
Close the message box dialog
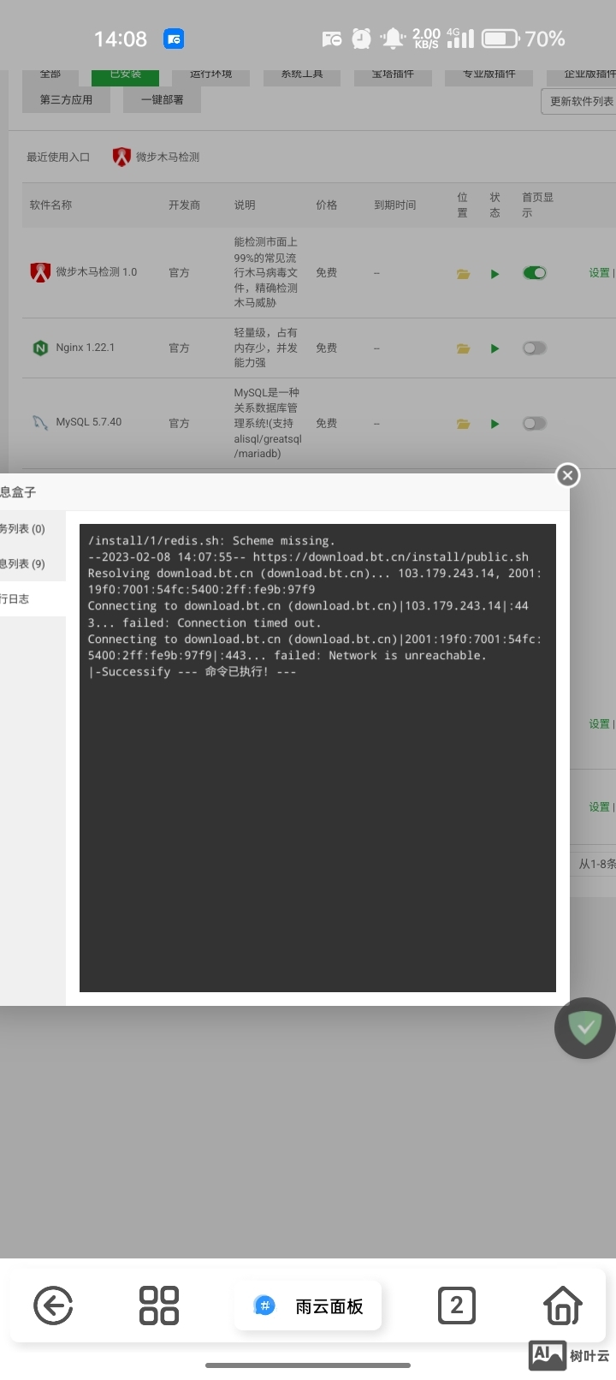click(x=567, y=475)
